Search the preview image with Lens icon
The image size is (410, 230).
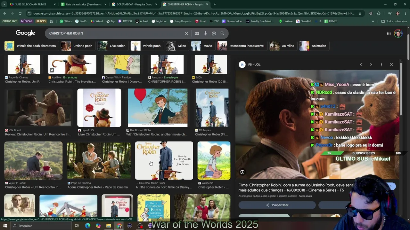[242, 172]
